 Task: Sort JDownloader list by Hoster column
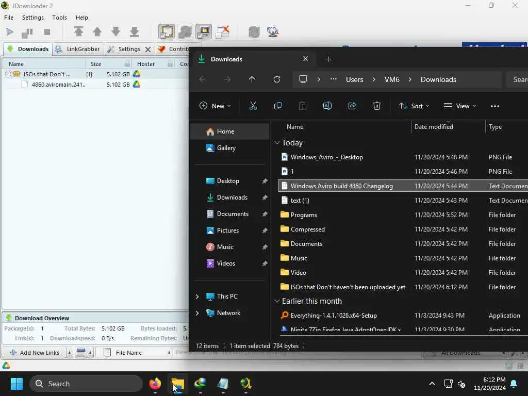[x=146, y=63]
